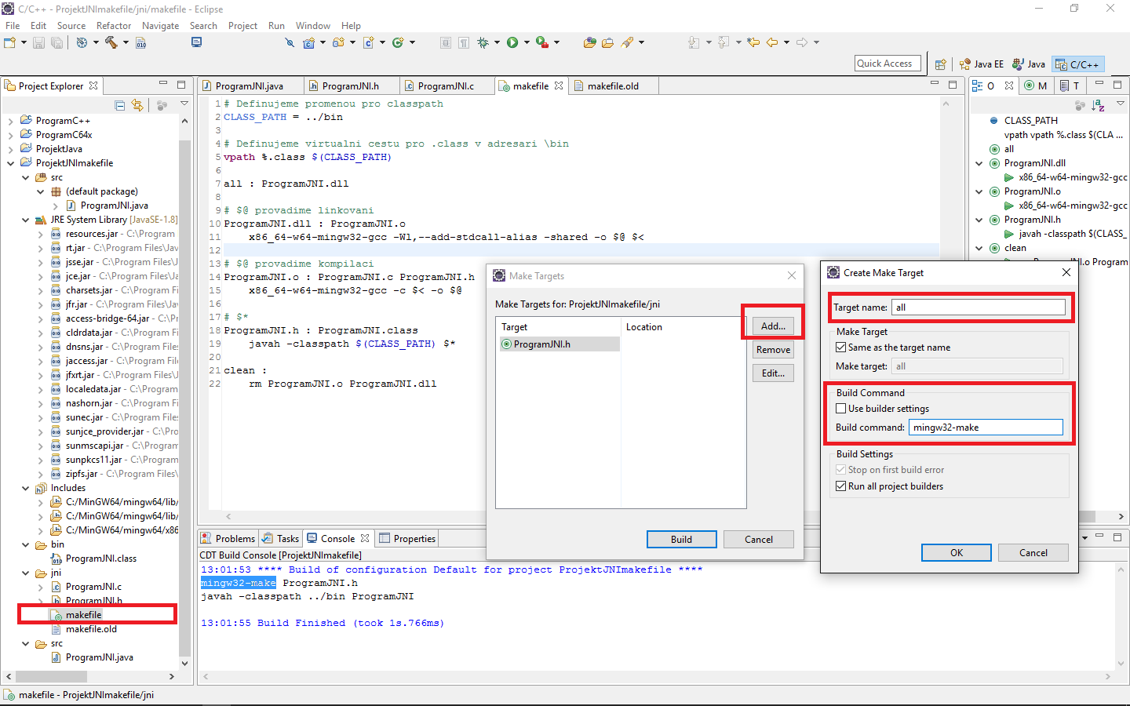
Task: Start a Debug session via the bug icon
Action: coord(483,42)
